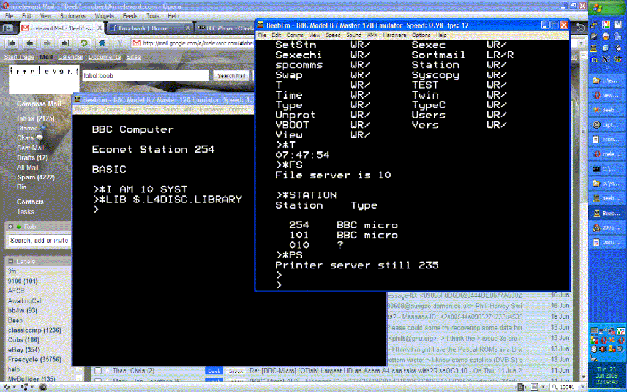The image size is (627, 392).
Task: Open Opera's File menu
Action: click(x=9, y=16)
